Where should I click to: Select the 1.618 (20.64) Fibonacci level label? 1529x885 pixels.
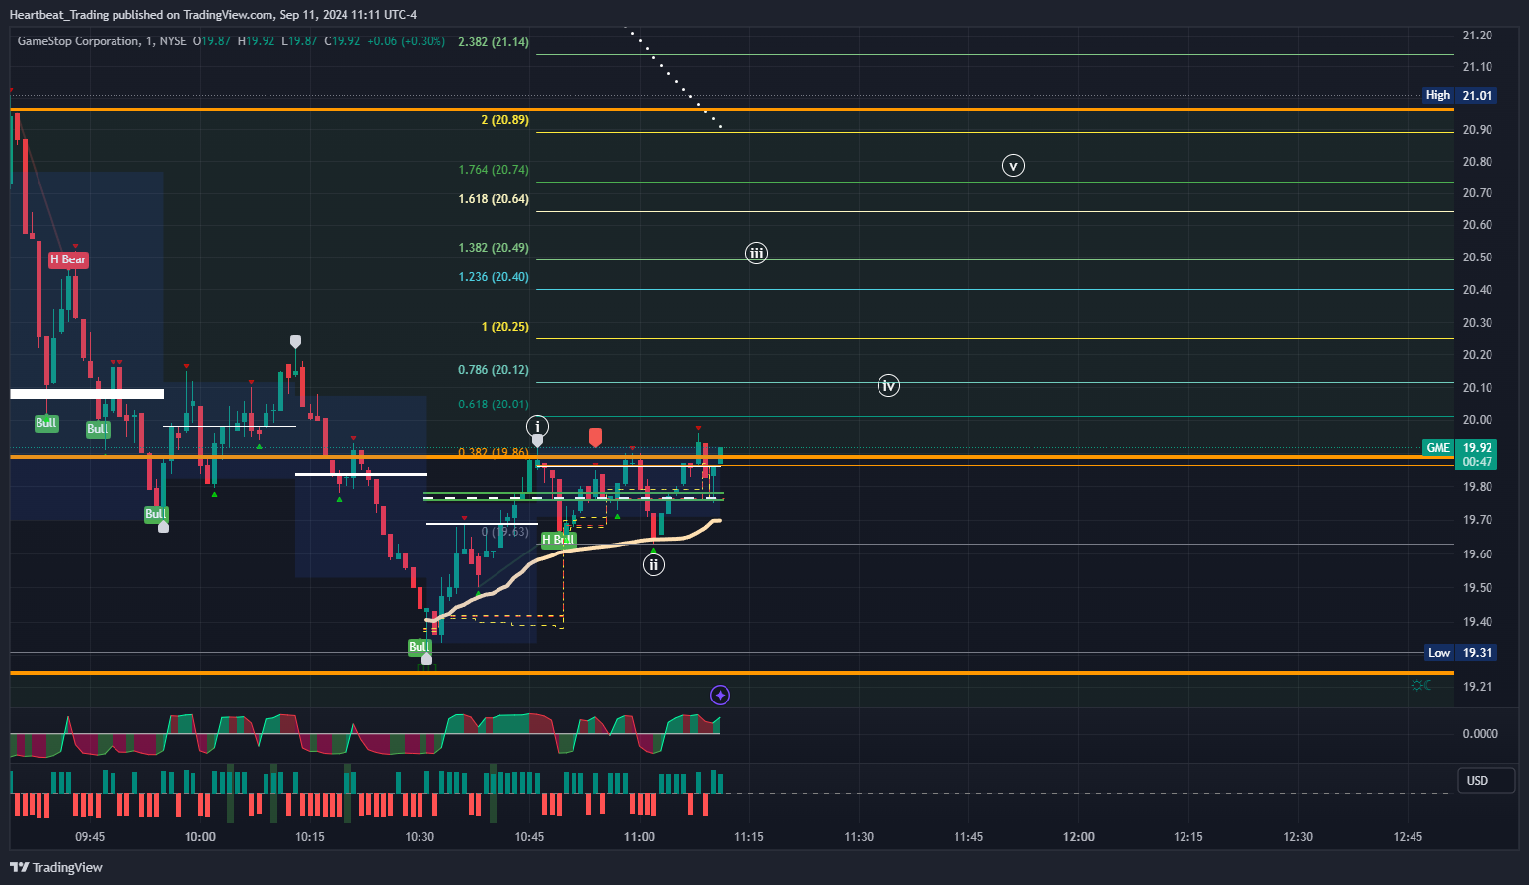(x=494, y=199)
